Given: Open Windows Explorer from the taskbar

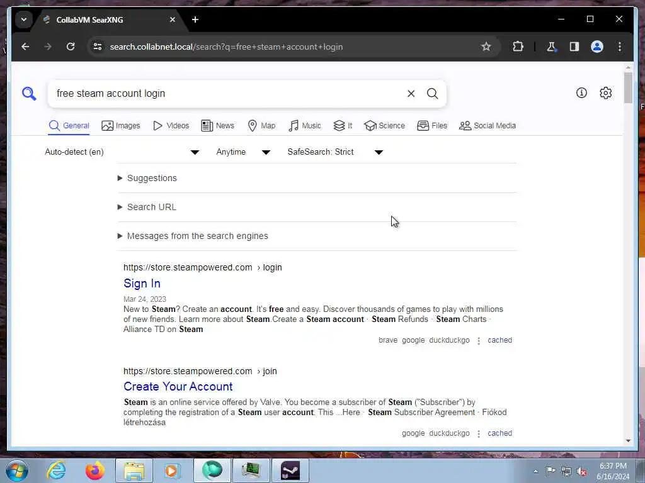Looking at the screenshot, I should [x=134, y=470].
